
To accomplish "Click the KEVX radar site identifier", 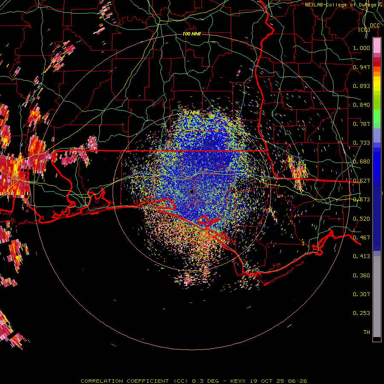I will pos(238,381).
